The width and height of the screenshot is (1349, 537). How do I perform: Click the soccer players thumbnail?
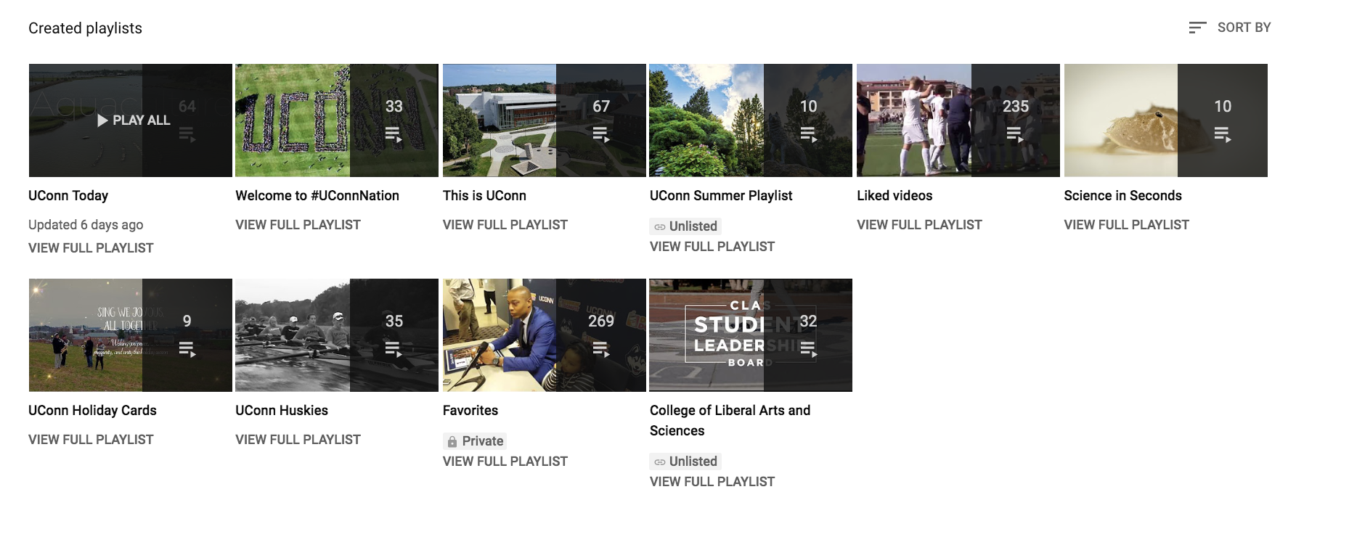(x=958, y=120)
